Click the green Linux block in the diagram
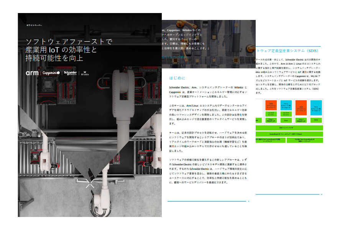The image size is (345, 230). click(286, 120)
